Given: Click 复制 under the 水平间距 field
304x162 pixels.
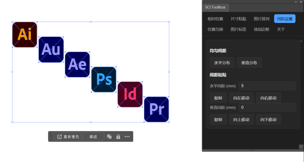Looking at the screenshot, I should coord(218,98).
